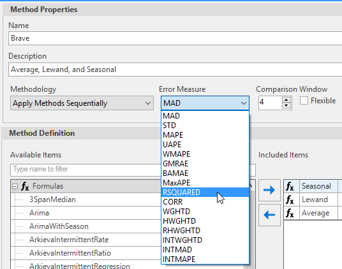The width and height of the screenshot is (342, 269).
Task: Choose the CORR error measure
Action: point(205,201)
